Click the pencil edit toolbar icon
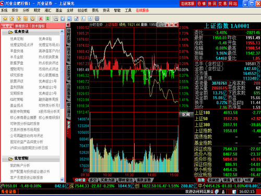 [x=76, y=18]
